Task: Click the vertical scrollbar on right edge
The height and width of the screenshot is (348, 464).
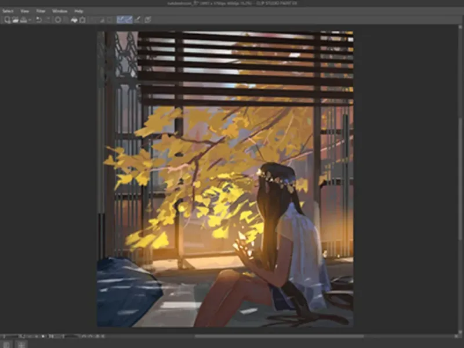Action: coord(460,180)
